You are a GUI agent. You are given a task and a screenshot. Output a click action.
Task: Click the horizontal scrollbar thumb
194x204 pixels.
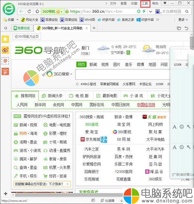[69, 195]
